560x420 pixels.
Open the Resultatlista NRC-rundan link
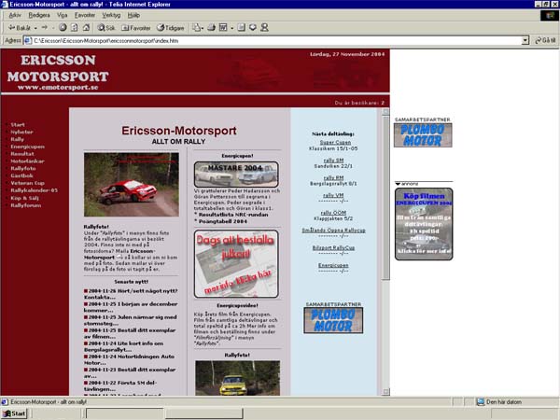click(x=233, y=215)
